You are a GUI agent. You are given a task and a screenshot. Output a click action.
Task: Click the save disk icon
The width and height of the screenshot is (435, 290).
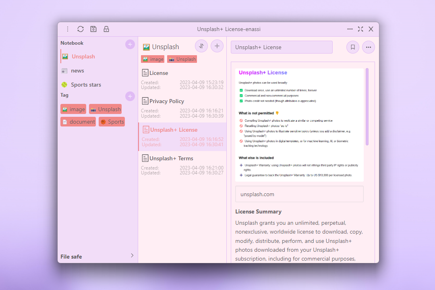93,29
